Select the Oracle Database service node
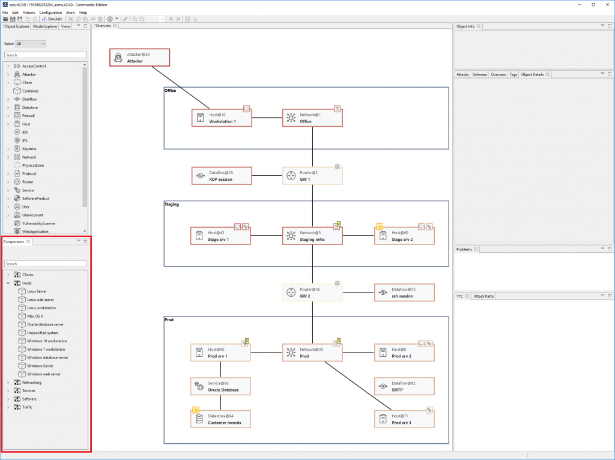615x460 pixels. [x=220, y=386]
